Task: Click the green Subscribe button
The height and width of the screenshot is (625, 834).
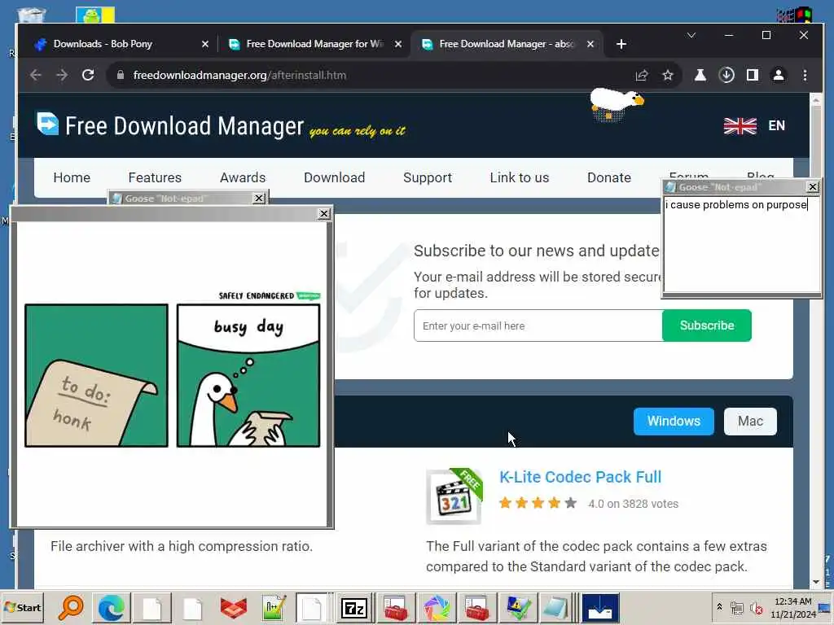Action: (x=707, y=326)
